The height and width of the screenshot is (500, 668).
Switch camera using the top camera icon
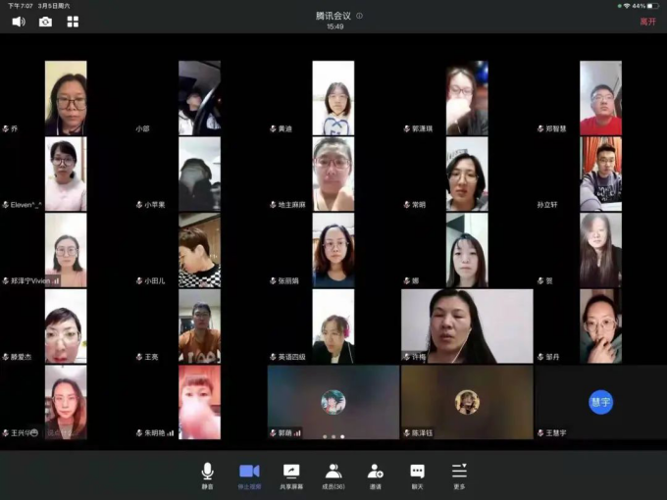tap(45, 21)
